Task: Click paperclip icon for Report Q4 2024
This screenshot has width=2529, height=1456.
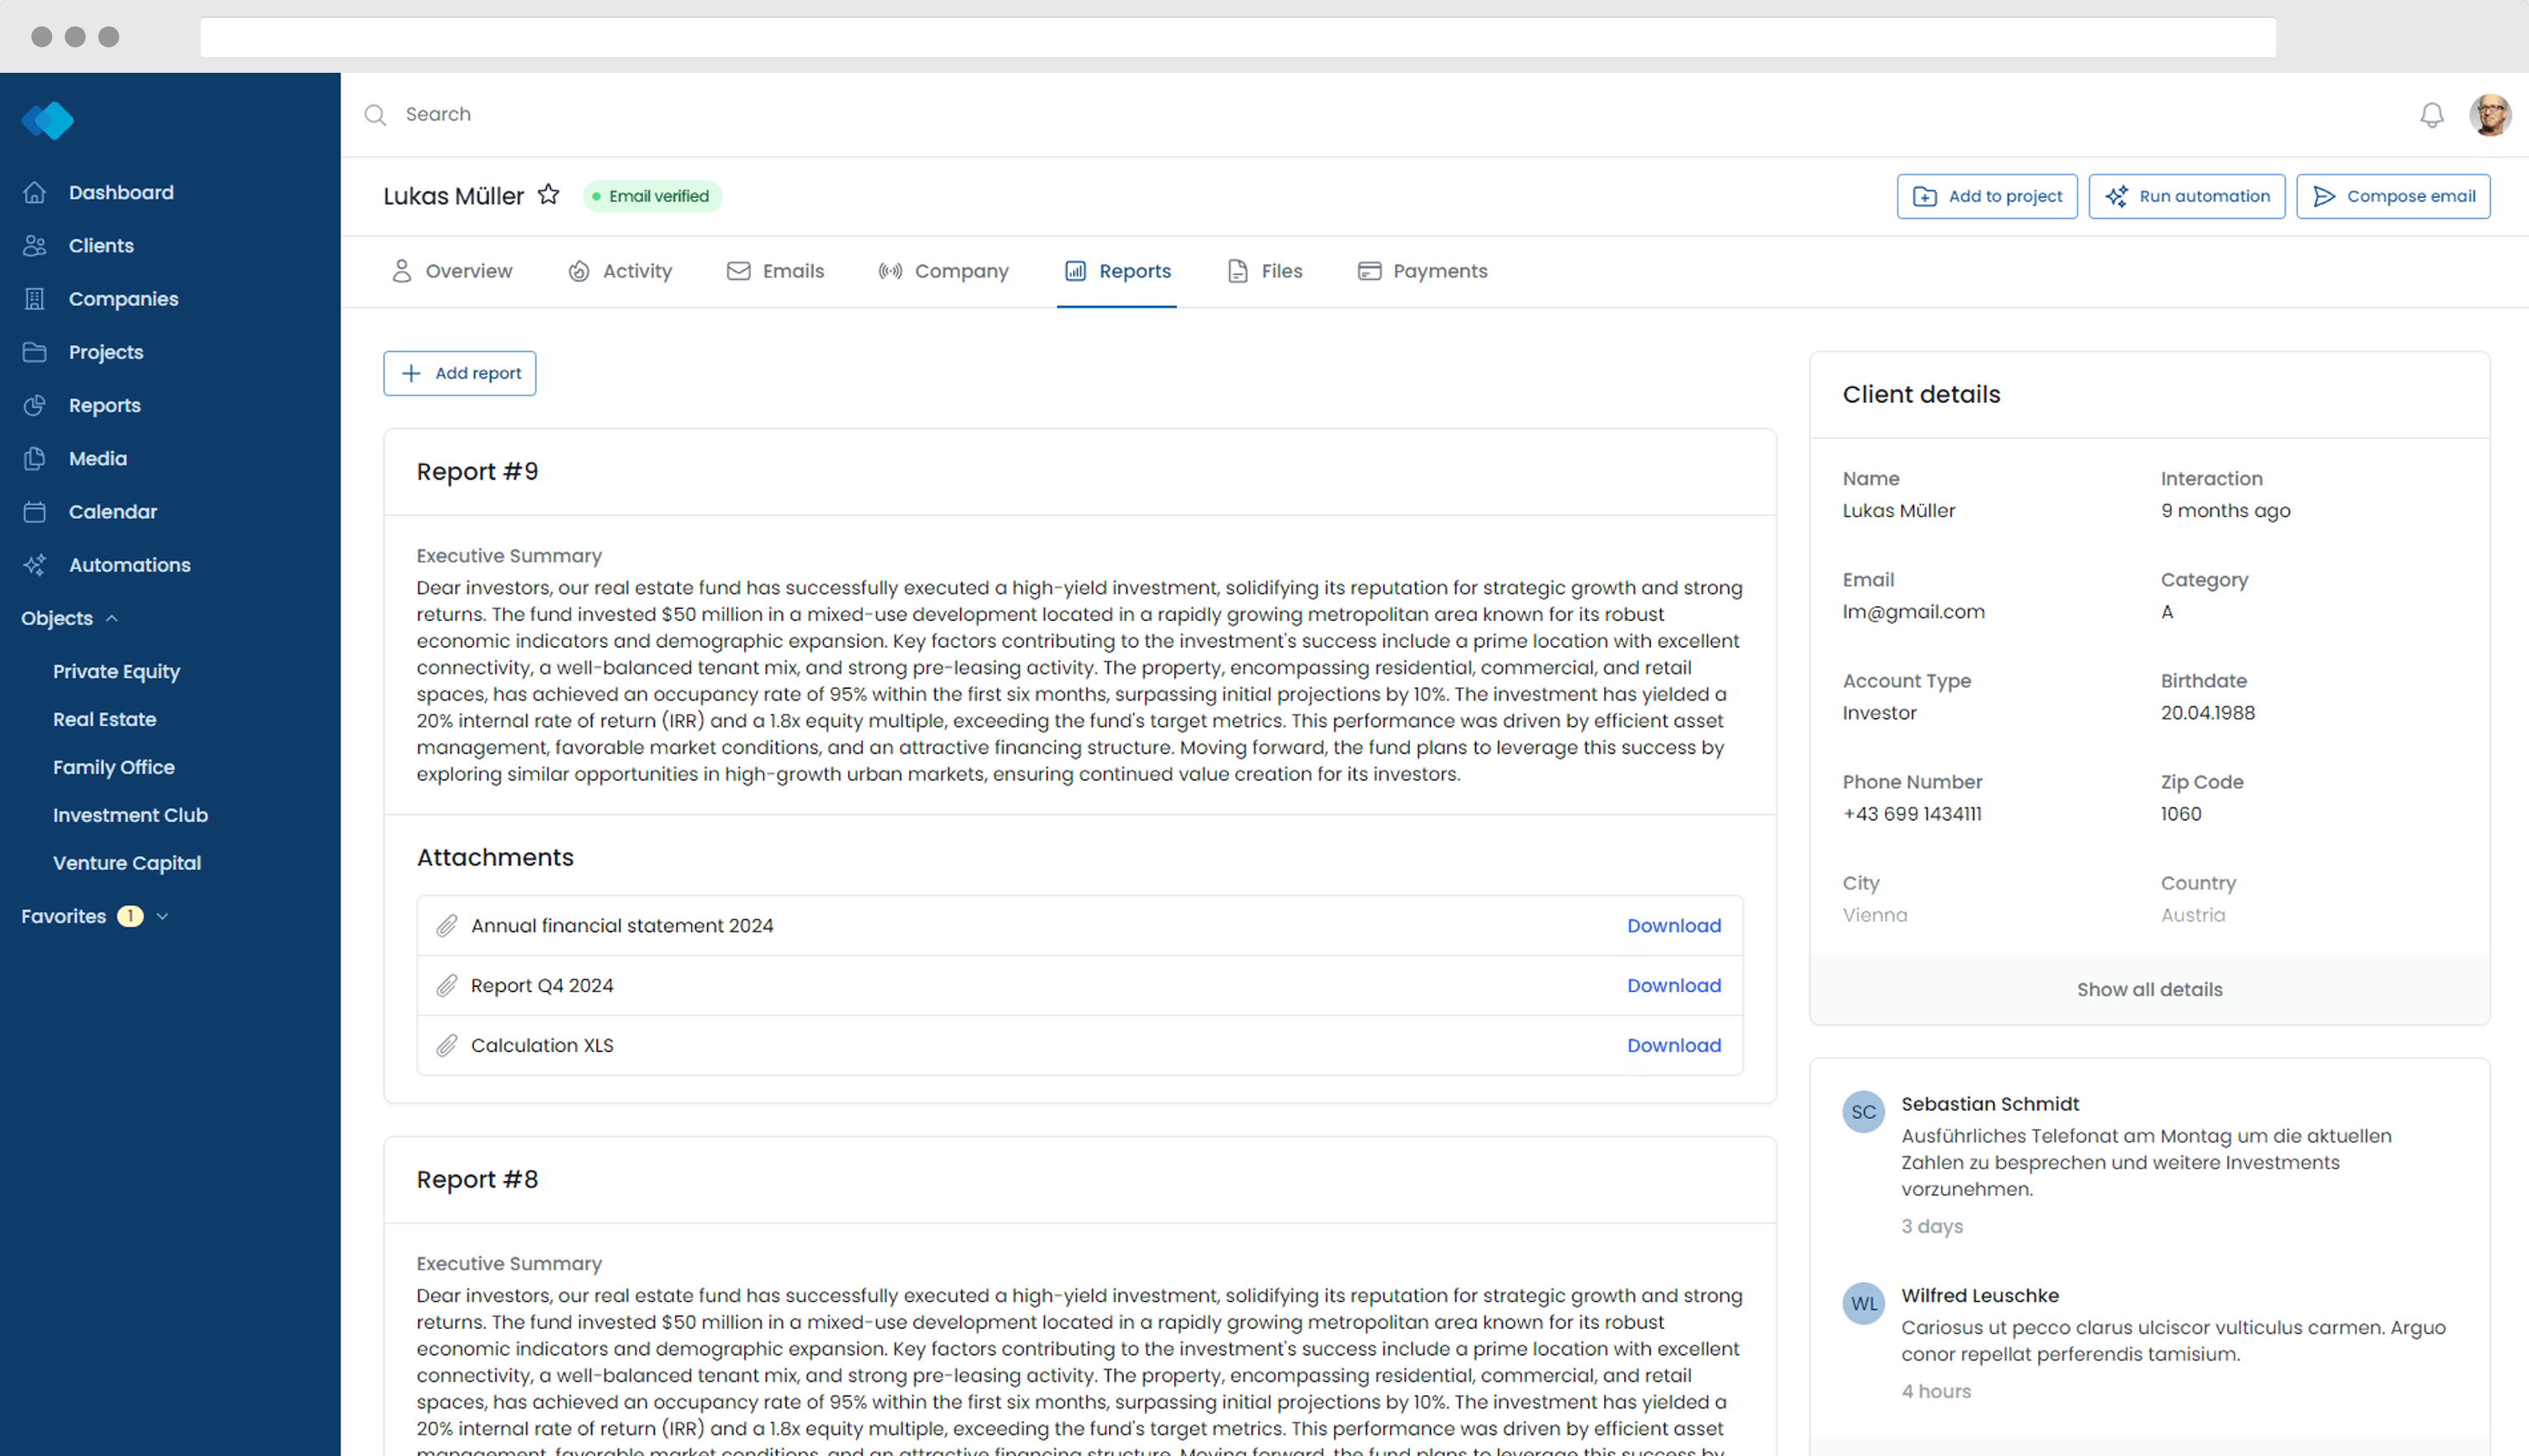Action: tap(447, 986)
